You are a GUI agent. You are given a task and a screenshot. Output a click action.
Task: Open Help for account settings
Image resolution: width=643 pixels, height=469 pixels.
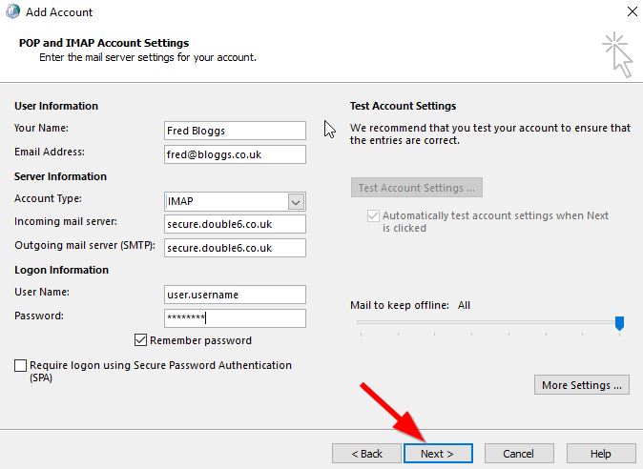coord(601,454)
